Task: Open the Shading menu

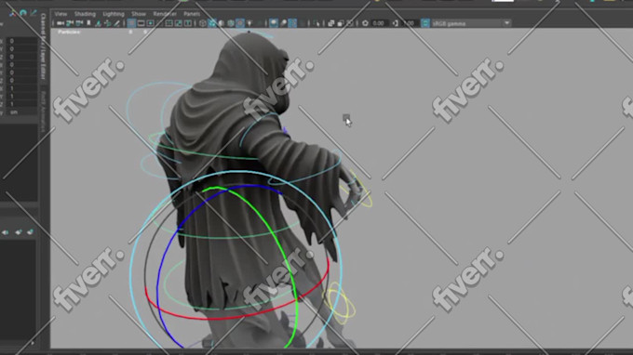Action: 85,14
